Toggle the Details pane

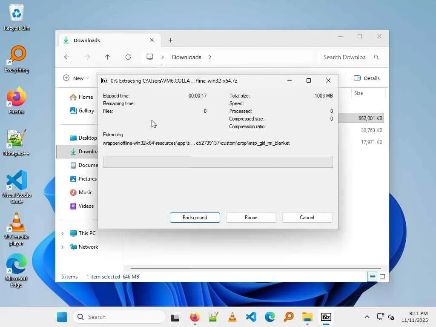367,78
